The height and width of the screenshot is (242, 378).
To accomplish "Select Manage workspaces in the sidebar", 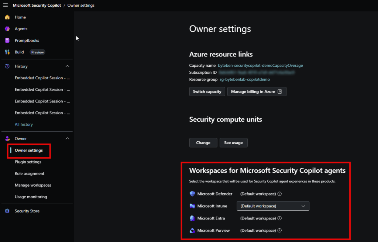I will click(x=33, y=185).
